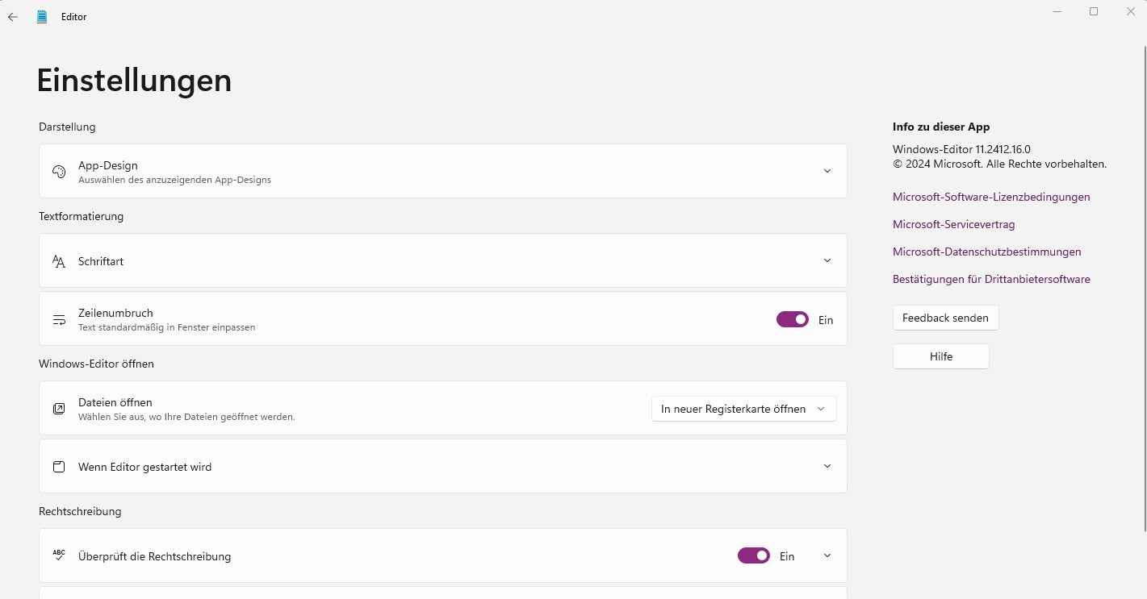Click the Windows-Editor öffnen section heading
1147x599 pixels.
(96, 364)
